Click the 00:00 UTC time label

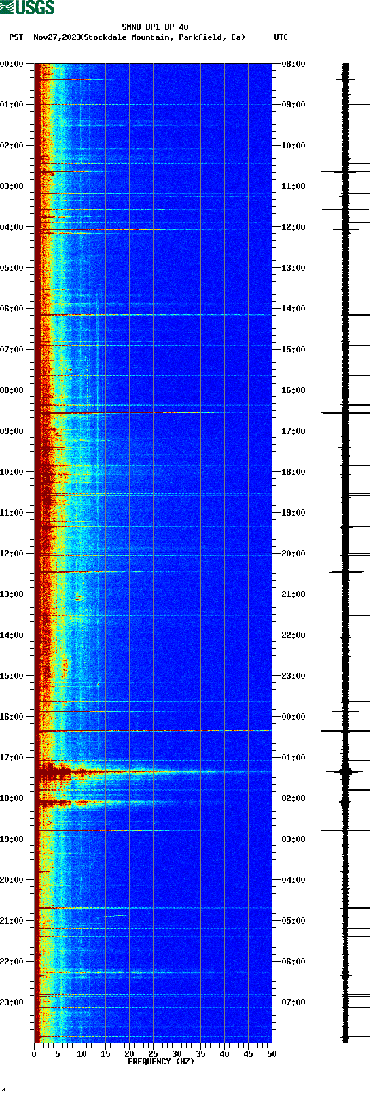293,717
